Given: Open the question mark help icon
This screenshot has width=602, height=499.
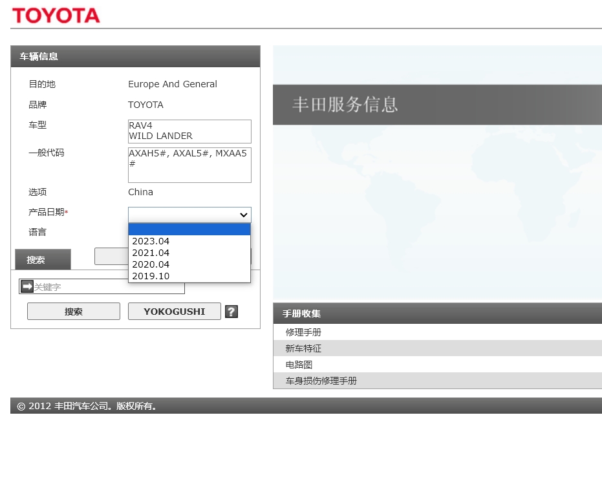Looking at the screenshot, I should pos(231,311).
